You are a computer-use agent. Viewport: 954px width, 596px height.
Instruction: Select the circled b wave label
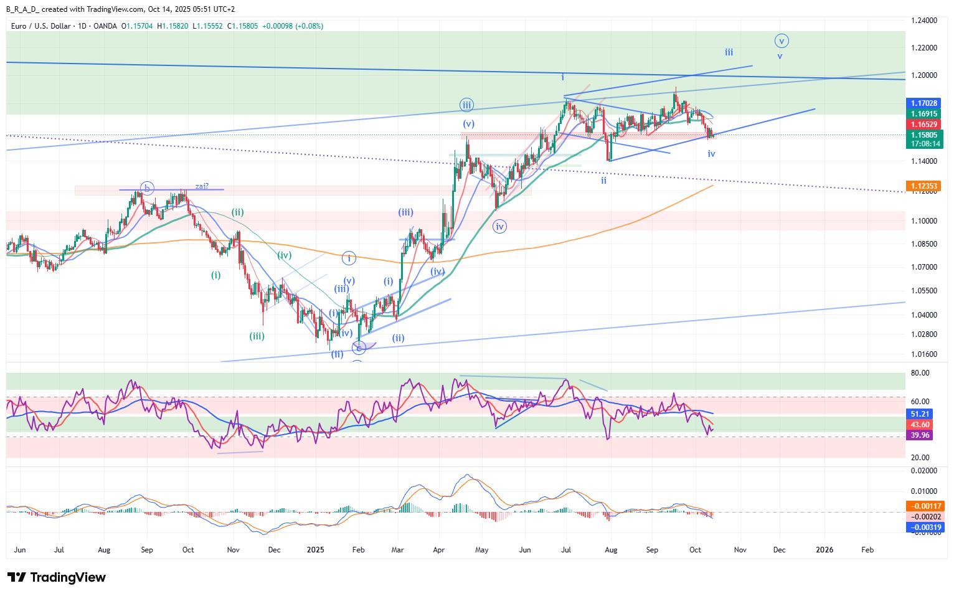(x=147, y=188)
